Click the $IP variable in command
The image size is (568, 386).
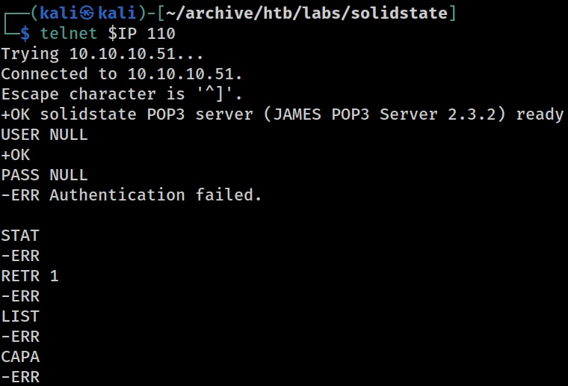pos(122,34)
